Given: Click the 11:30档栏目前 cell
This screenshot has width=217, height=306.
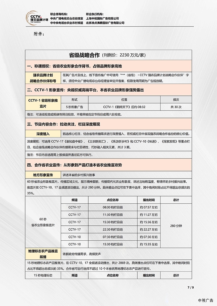Looking at the screenshot, I should tap(113, 215).
